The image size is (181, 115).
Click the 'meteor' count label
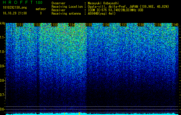coord(41,9)
